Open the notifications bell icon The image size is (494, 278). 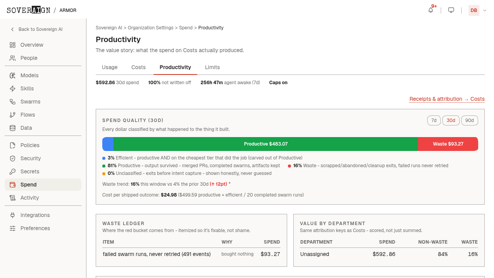(431, 10)
